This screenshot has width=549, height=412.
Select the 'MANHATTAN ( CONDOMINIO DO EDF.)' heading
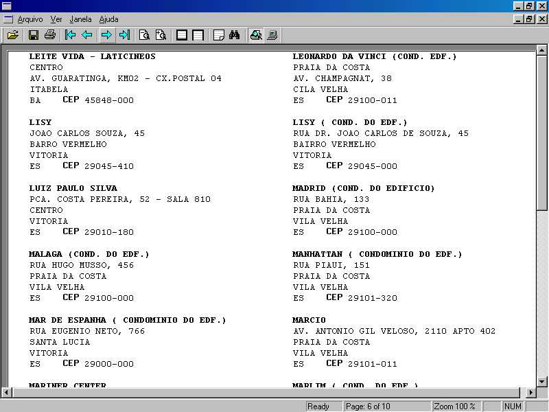(377, 254)
